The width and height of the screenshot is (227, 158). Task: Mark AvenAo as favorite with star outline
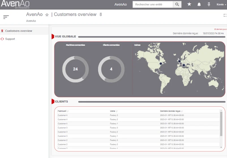point(47,15)
